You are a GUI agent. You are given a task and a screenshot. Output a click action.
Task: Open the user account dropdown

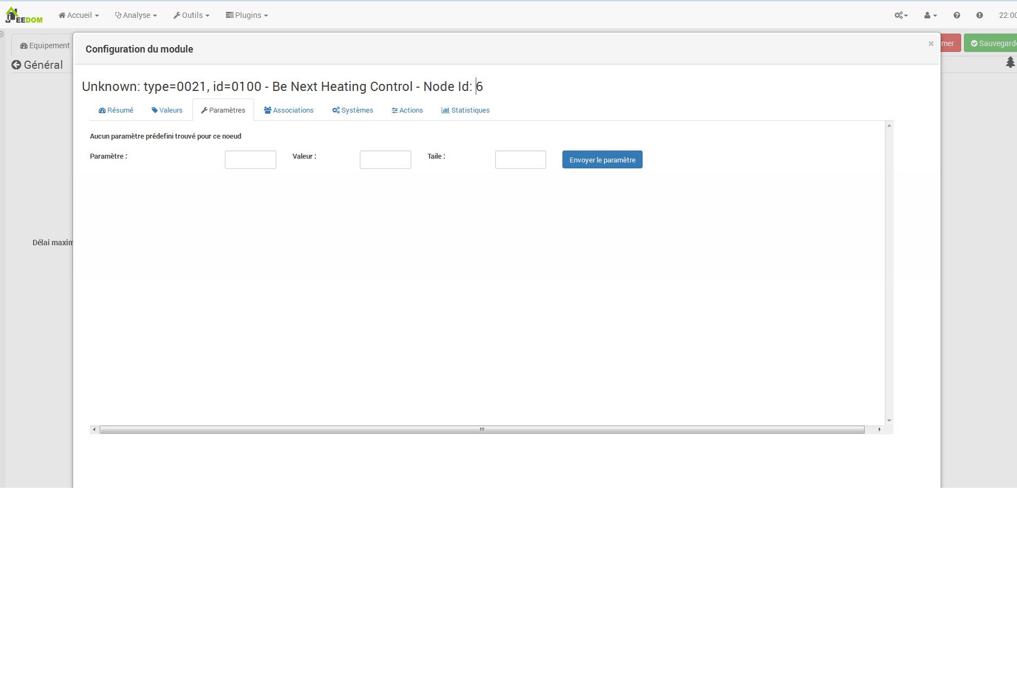[x=930, y=15]
